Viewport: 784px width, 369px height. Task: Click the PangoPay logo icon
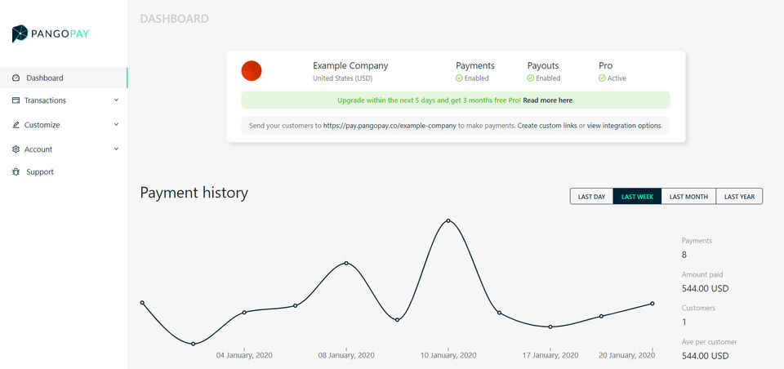tap(20, 33)
